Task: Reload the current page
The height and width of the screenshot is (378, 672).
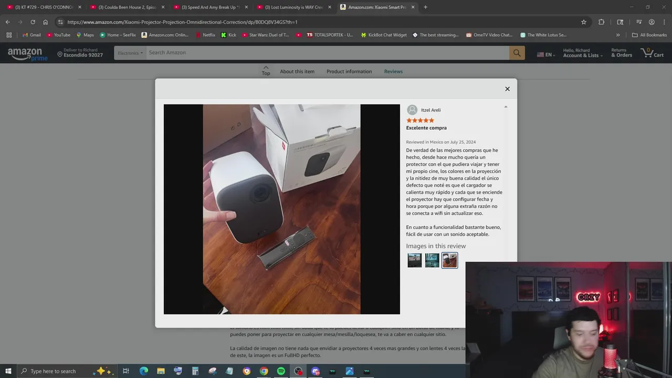Action: tap(33, 22)
